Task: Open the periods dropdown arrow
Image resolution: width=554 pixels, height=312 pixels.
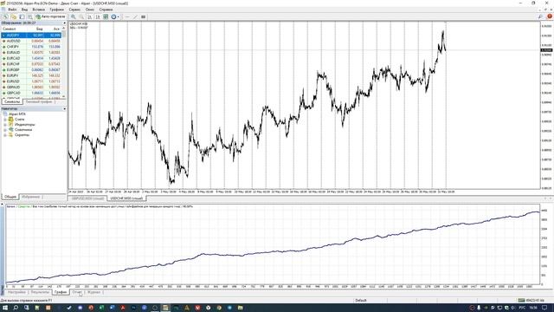Action: [x=119, y=16]
